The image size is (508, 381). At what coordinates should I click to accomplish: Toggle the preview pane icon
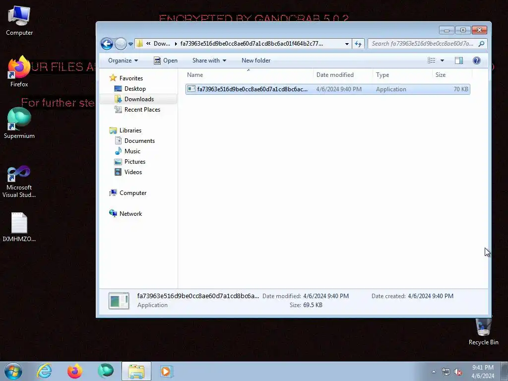pos(459,61)
